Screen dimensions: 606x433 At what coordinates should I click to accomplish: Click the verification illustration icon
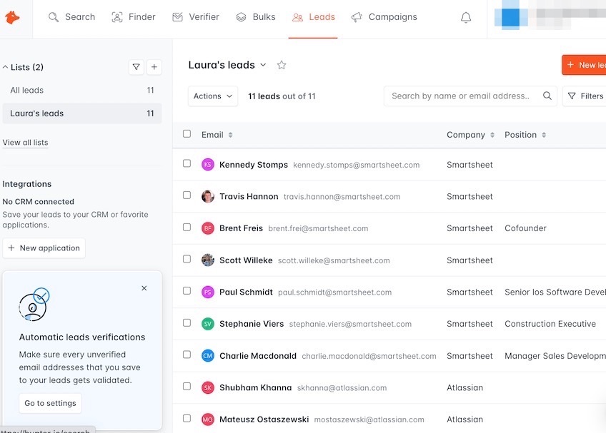coord(34,305)
